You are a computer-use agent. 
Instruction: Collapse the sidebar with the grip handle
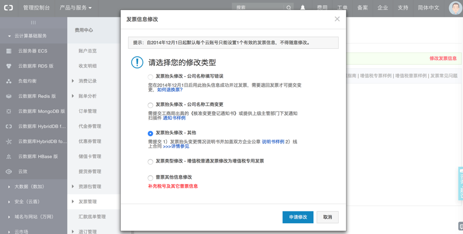click(33, 23)
